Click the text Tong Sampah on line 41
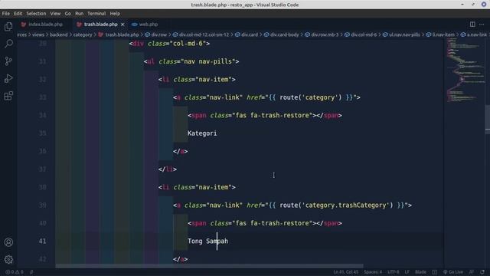490x276 pixels. (207, 242)
